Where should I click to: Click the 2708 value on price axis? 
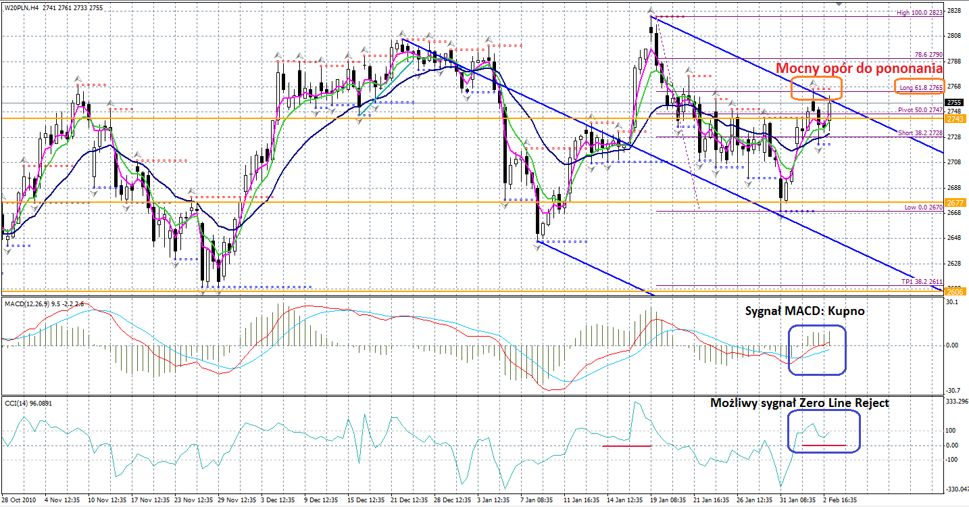pos(954,162)
